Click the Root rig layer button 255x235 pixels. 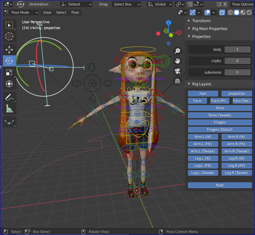[x=220, y=185]
